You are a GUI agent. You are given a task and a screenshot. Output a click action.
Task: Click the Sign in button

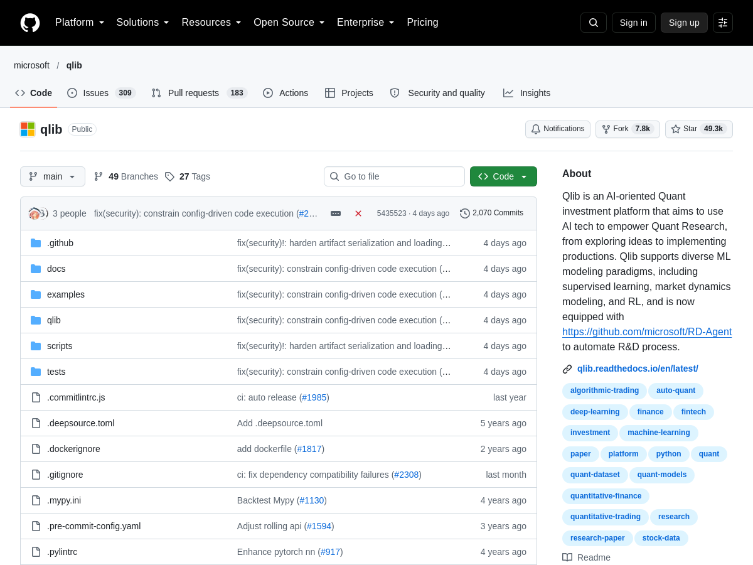pyautogui.click(x=634, y=23)
